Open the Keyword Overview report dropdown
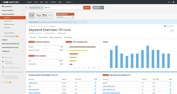Image resolution: width=177 pixels, height=94 pixels. (x=36, y=8)
